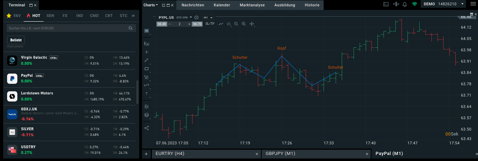The height and width of the screenshot is (161, 478).
Task: Select the rectangle shape tool
Action: (147, 69)
